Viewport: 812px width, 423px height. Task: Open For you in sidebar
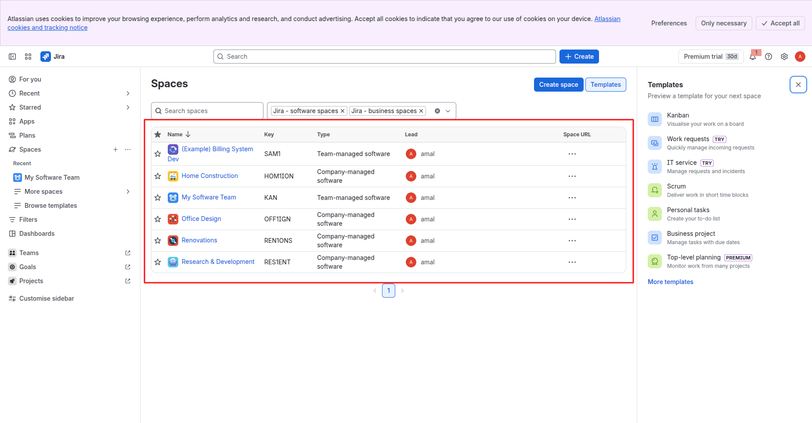pyautogui.click(x=70, y=79)
